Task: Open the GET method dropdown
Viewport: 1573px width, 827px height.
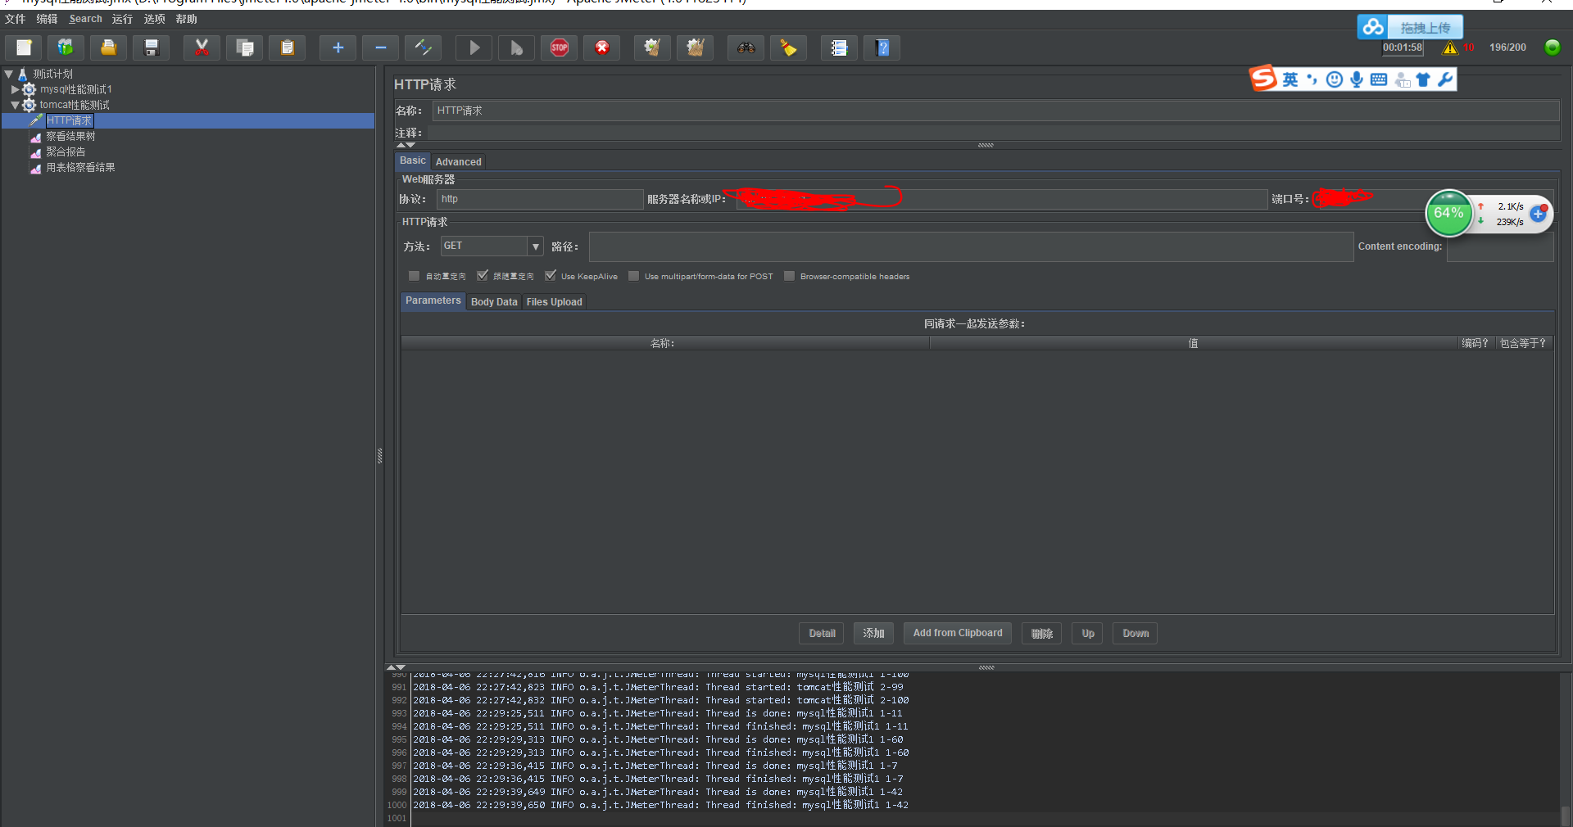Action: pos(535,246)
